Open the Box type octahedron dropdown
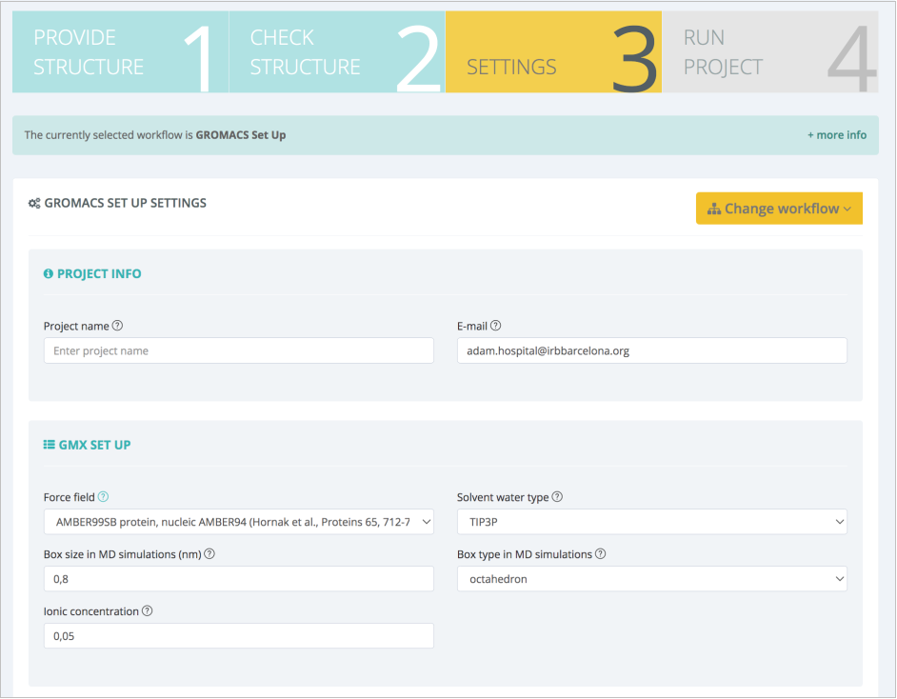Viewport: 897px width, 699px height. [651, 579]
